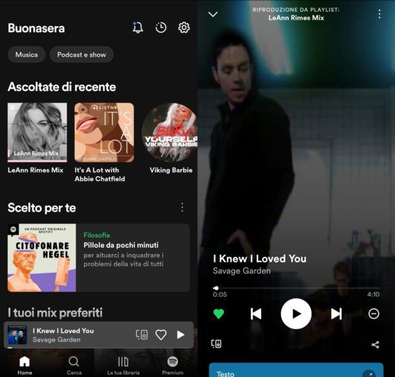Click the Ascoltate di recente heading
The width and height of the screenshot is (395, 377).
pos(62,87)
